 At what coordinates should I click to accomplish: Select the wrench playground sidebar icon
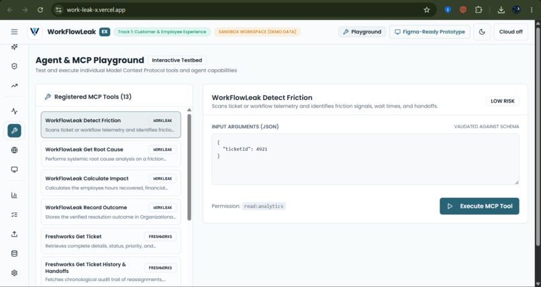click(14, 131)
